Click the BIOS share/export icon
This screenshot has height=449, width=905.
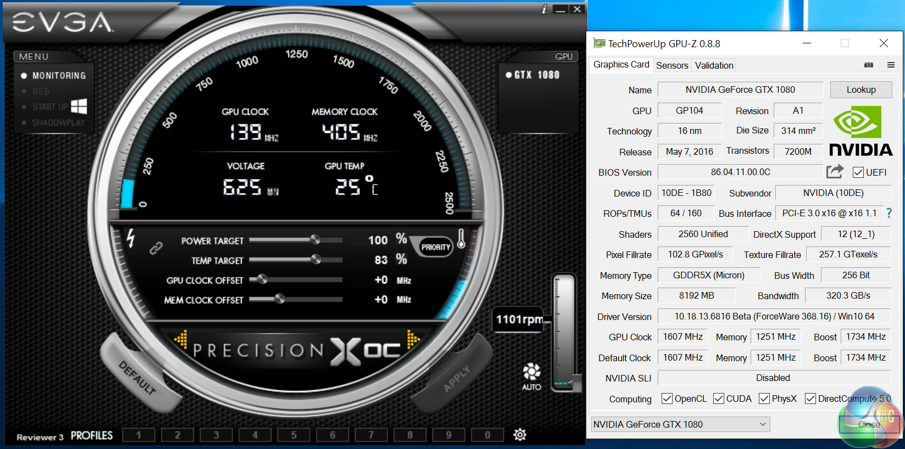tap(835, 172)
